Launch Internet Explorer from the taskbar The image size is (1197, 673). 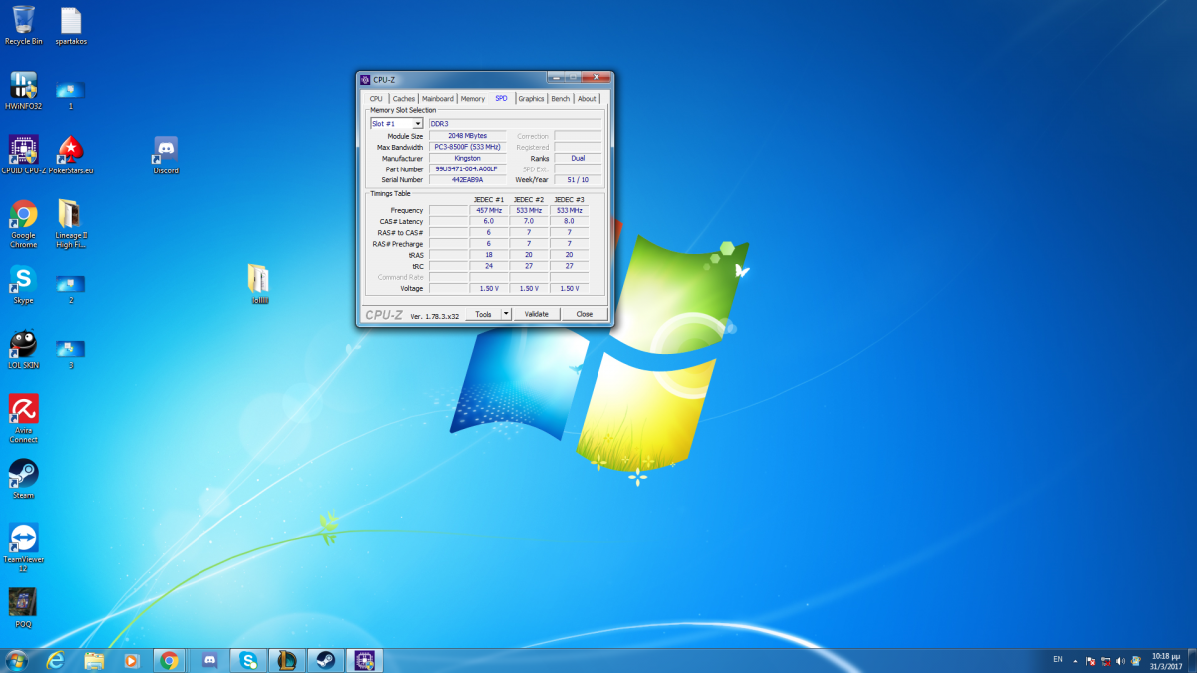point(56,660)
